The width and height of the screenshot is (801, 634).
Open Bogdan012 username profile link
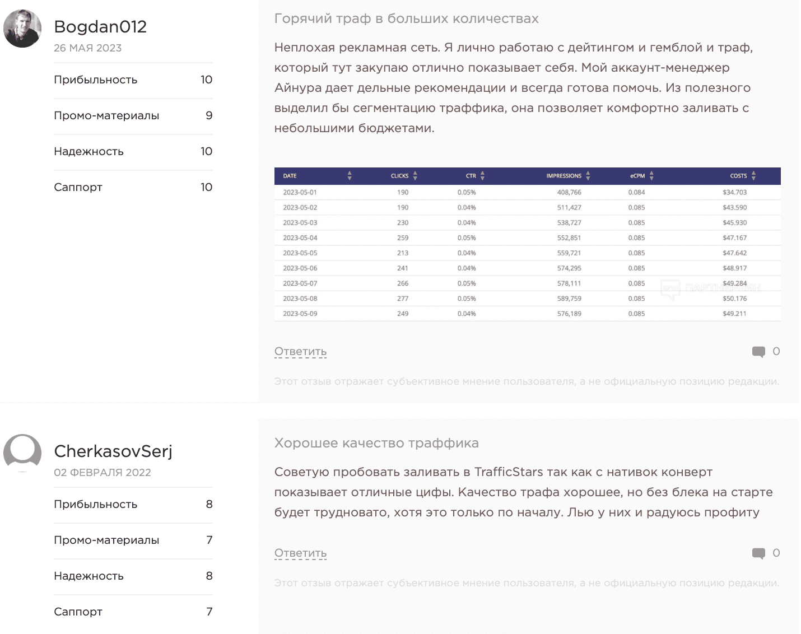pos(100,27)
